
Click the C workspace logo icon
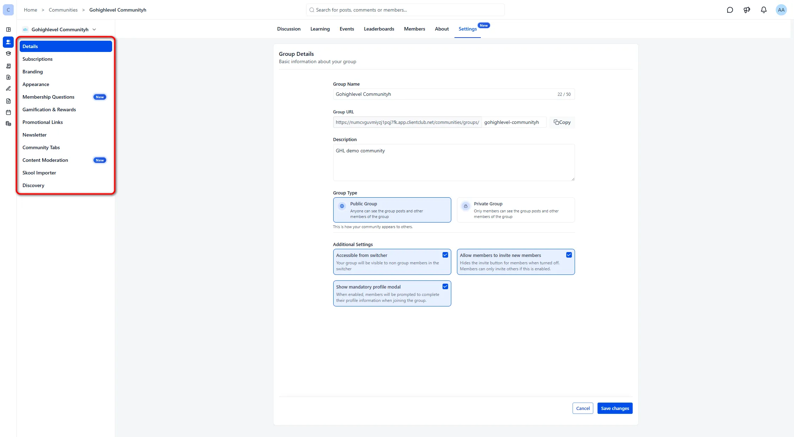click(x=8, y=10)
